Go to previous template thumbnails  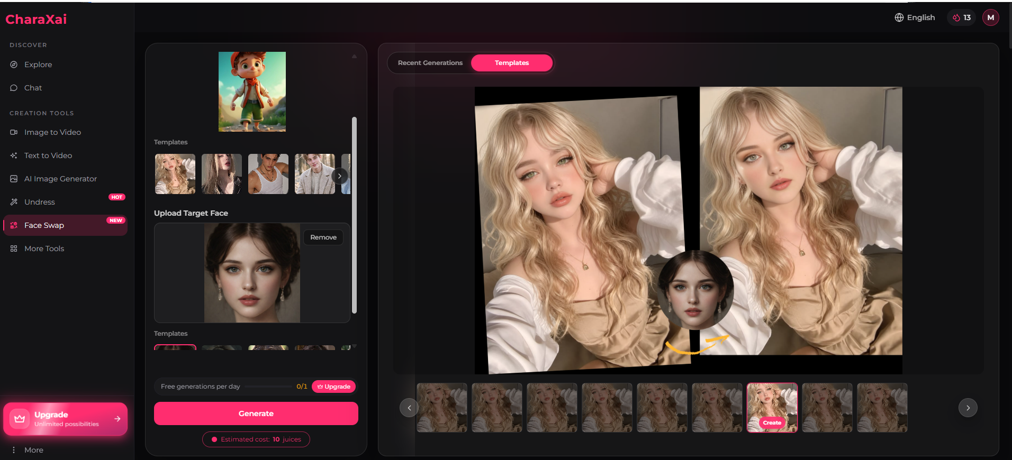tap(409, 408)
